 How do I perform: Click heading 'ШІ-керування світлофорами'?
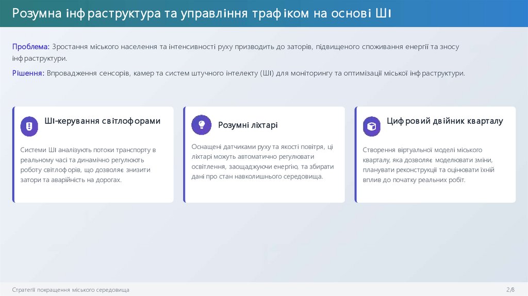click(103, 121)
